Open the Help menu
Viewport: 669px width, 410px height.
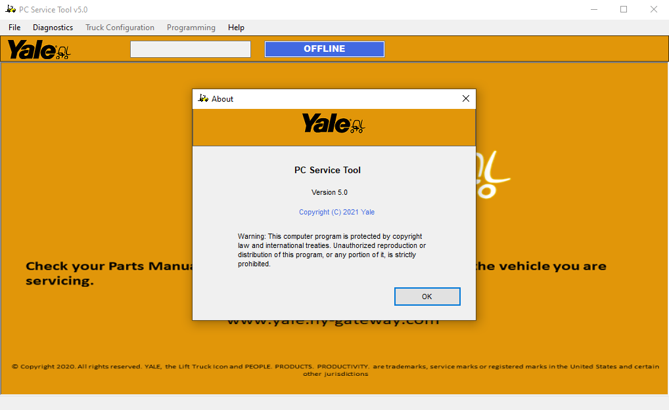(236, 28)
